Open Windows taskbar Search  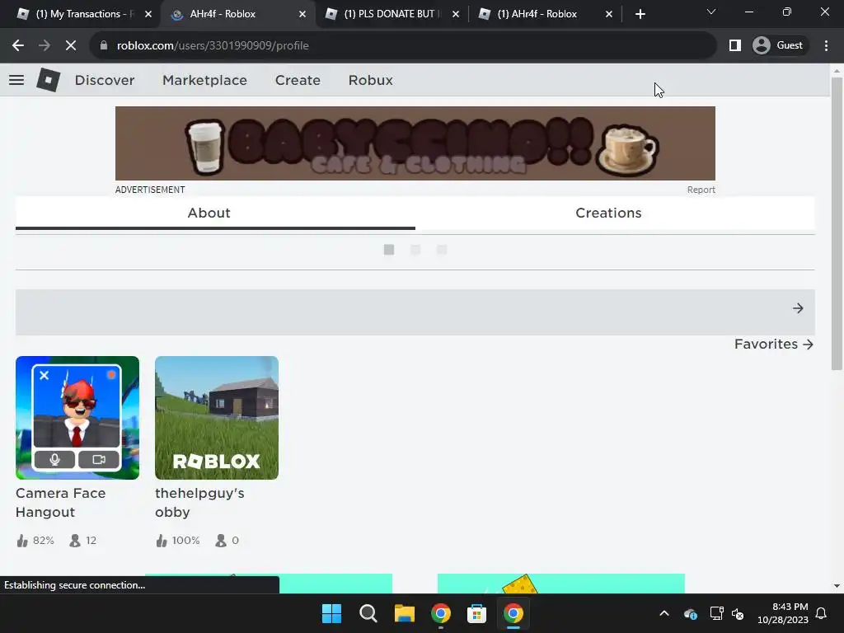coord(368,613)
